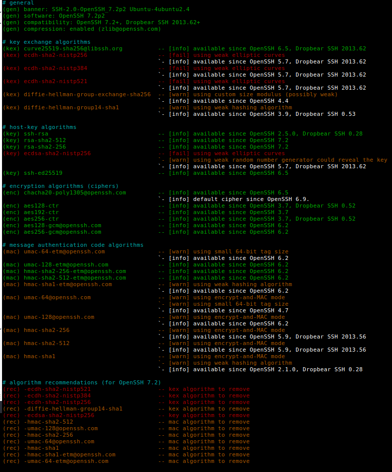Click the '# encryption algorithms (ciphers)' heading
The image size is (392, 472).
[61, 186]
